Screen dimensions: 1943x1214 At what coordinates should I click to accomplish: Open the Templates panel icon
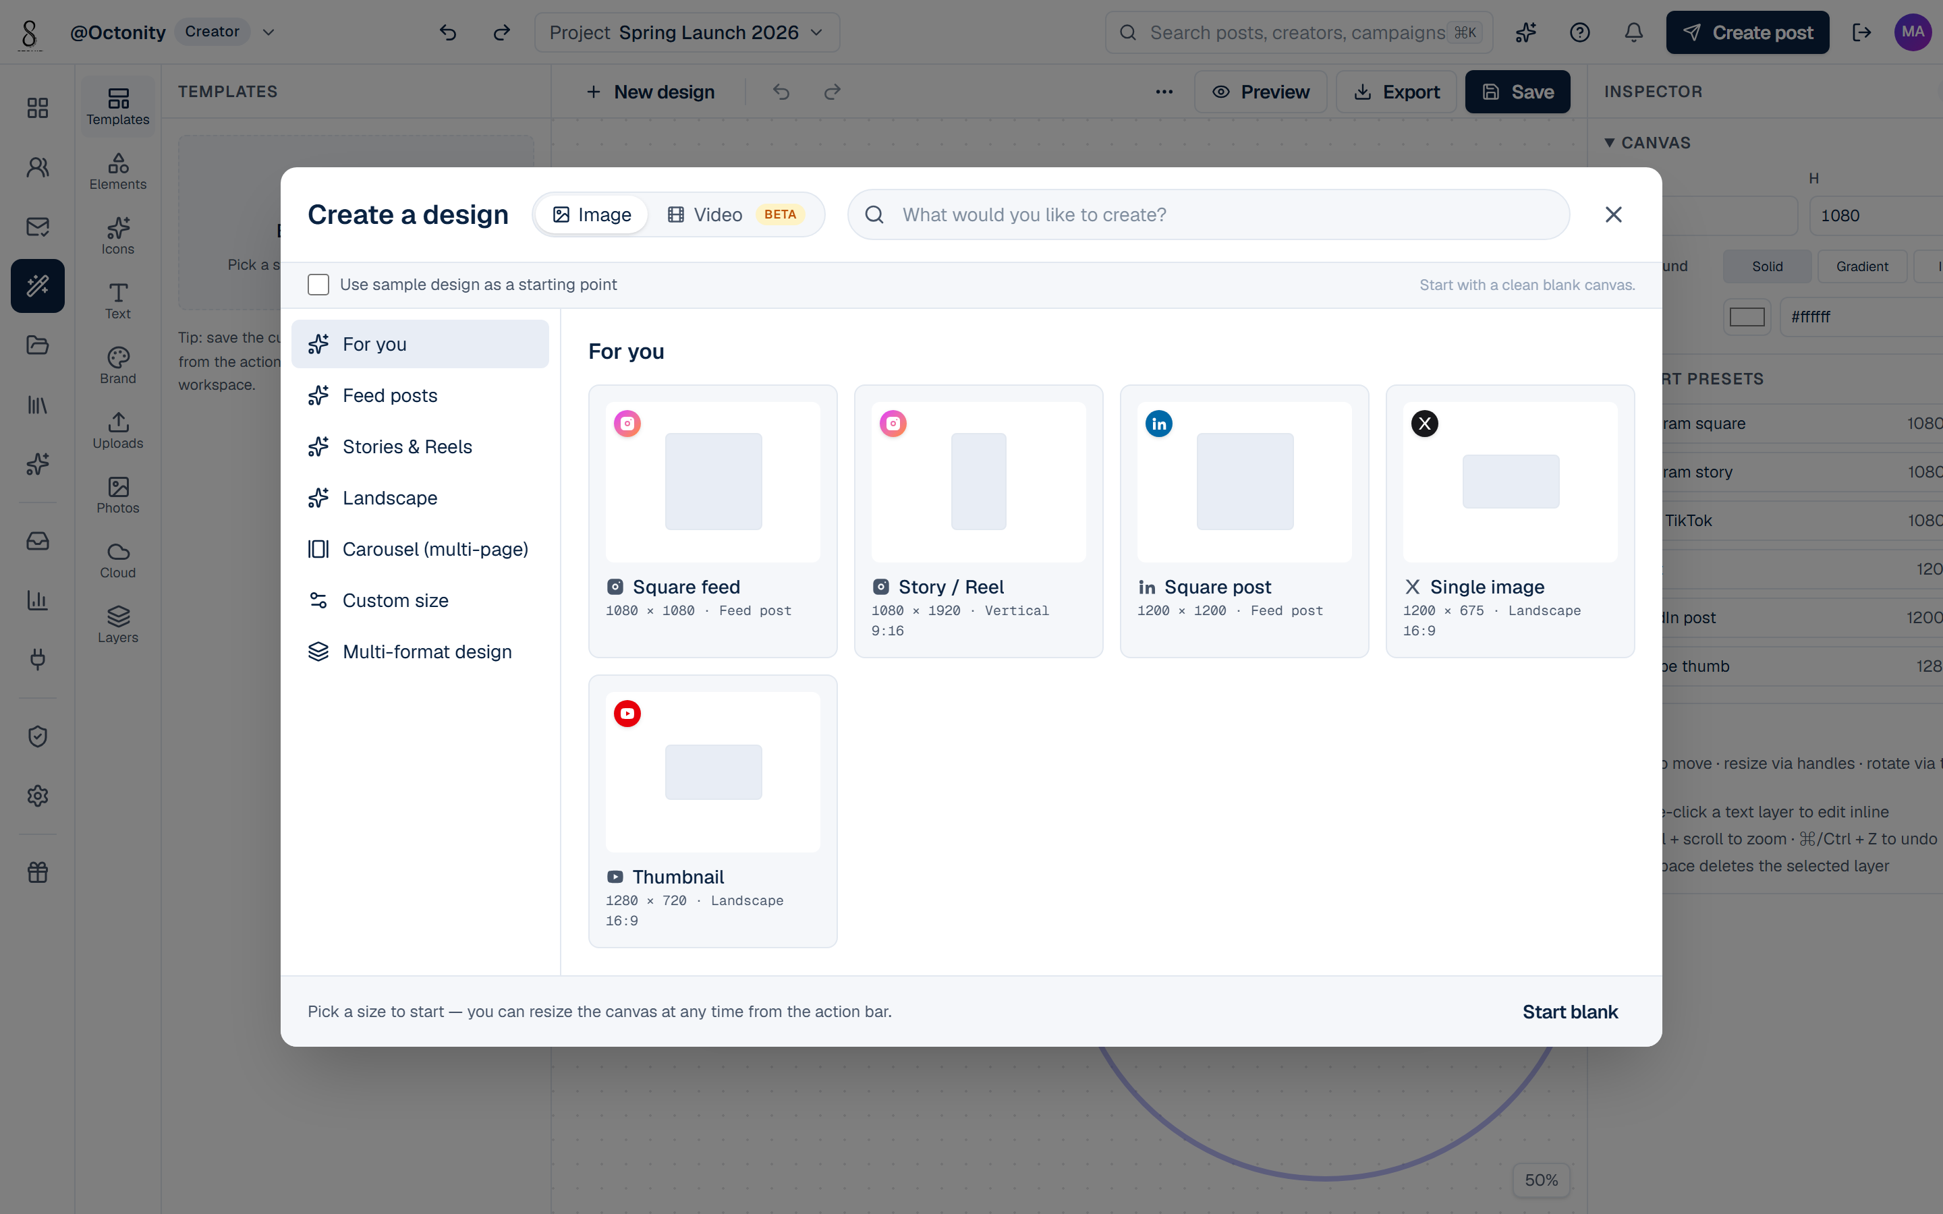(x=118, y=107)
